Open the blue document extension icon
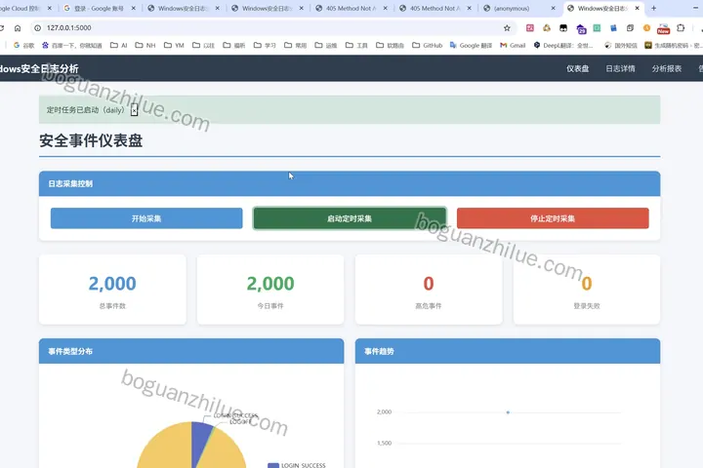 click(613, 27)
